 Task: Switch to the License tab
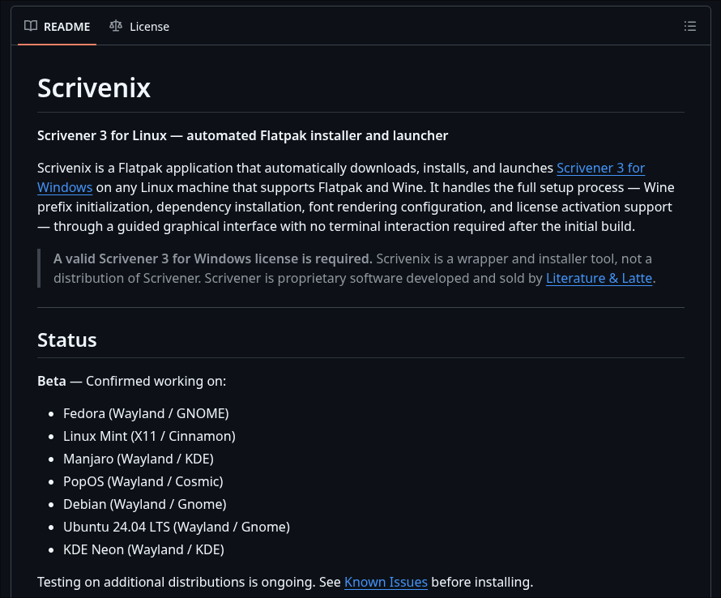point(139,27)
